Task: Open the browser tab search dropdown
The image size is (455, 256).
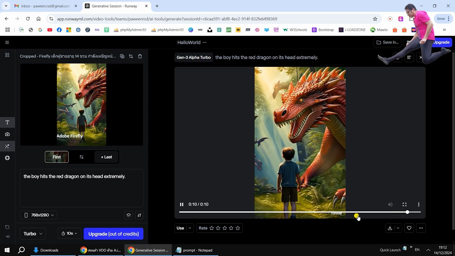Action: (x=6, y=6)
